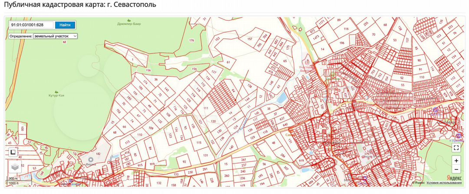Click land parcel number 182
Viewport: 469px width, 194px height.
click(x=98, y=154)
